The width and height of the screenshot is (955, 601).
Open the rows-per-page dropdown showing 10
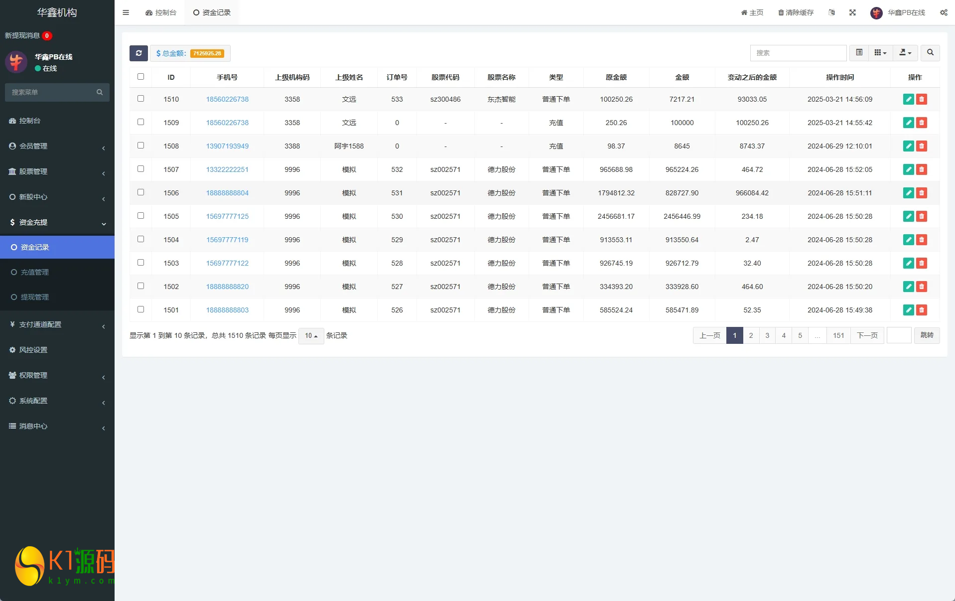click(311, 336)
